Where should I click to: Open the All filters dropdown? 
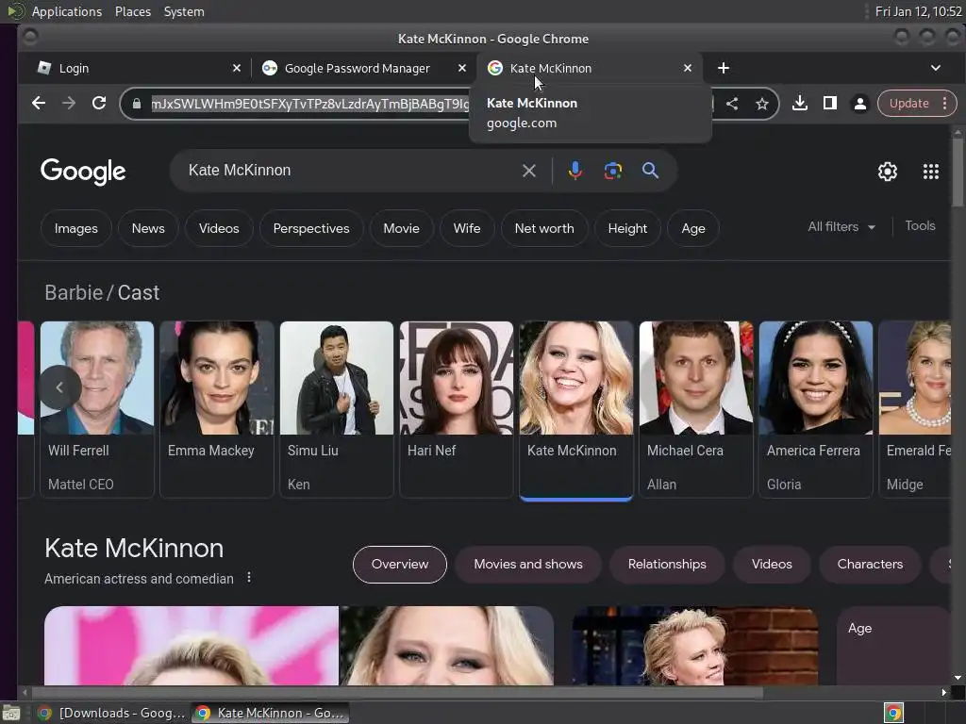841,226
